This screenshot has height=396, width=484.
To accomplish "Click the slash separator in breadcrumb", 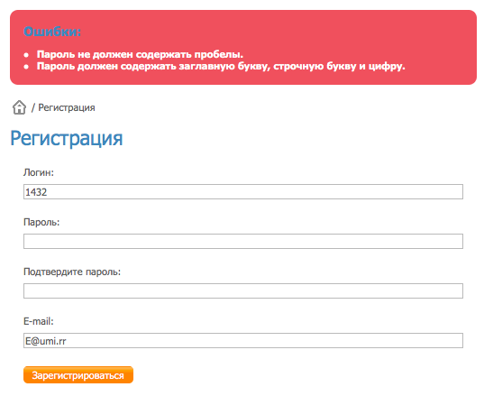I will pyautogui.click(x=33, y=108).
